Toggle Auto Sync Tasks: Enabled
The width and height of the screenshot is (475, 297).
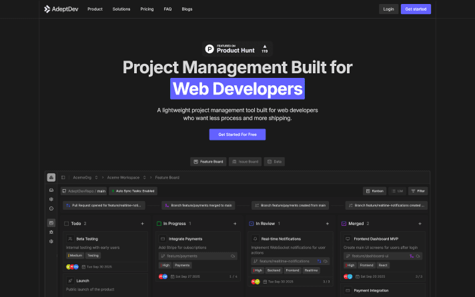pos(133,191)
